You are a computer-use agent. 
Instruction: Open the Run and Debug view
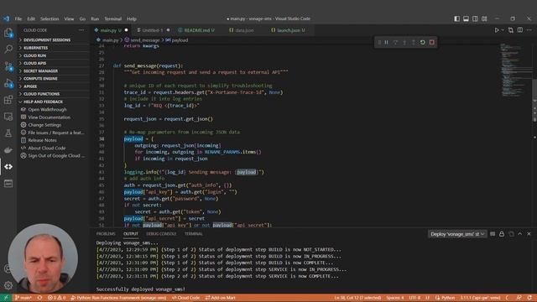click(x=8, y=83)
